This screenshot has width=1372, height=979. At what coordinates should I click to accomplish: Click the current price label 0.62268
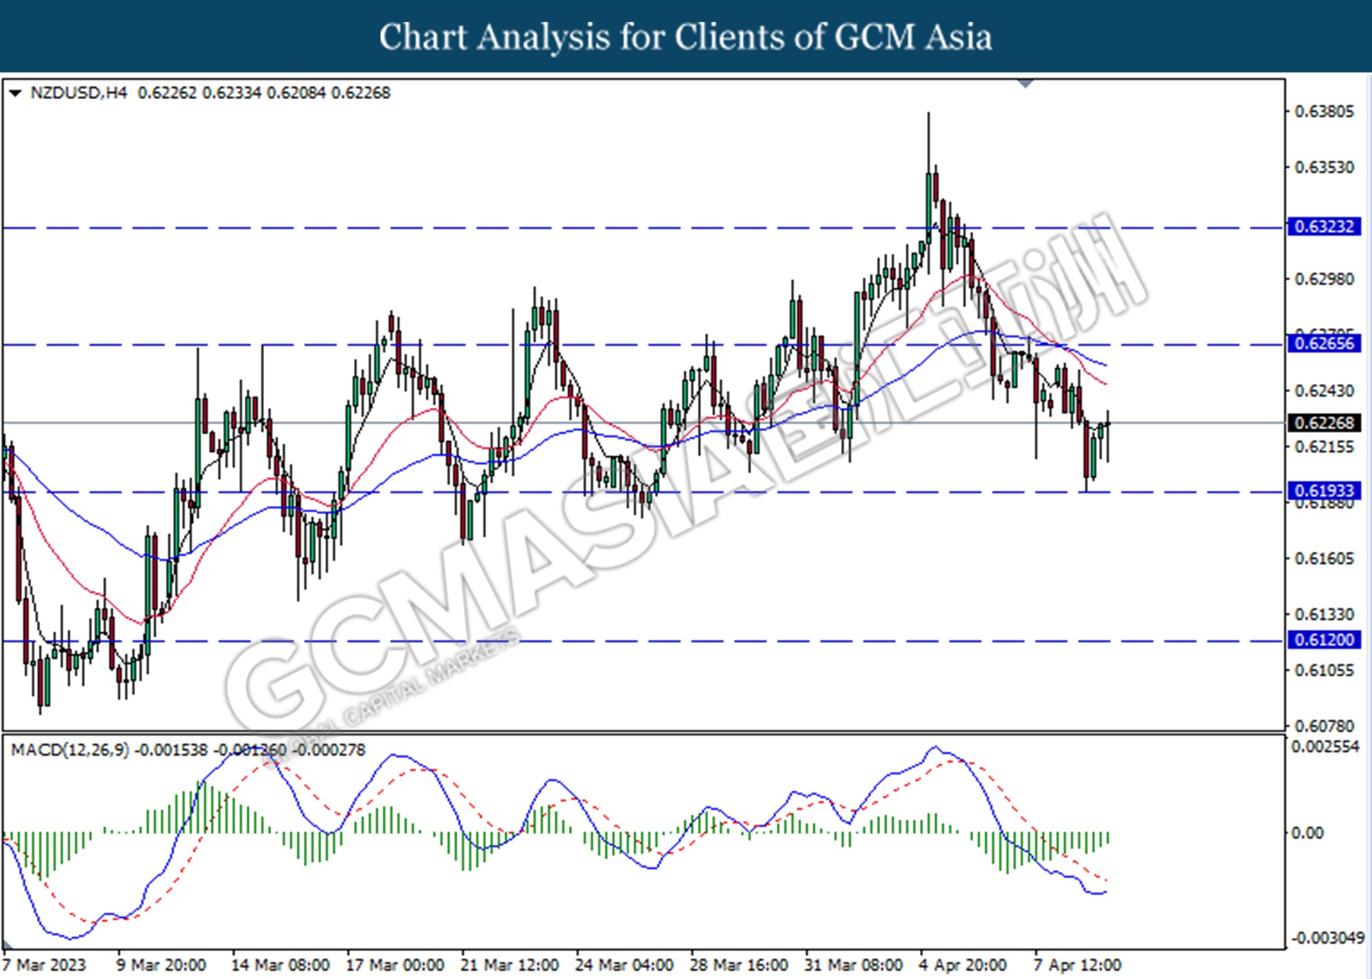(1324, 423)
